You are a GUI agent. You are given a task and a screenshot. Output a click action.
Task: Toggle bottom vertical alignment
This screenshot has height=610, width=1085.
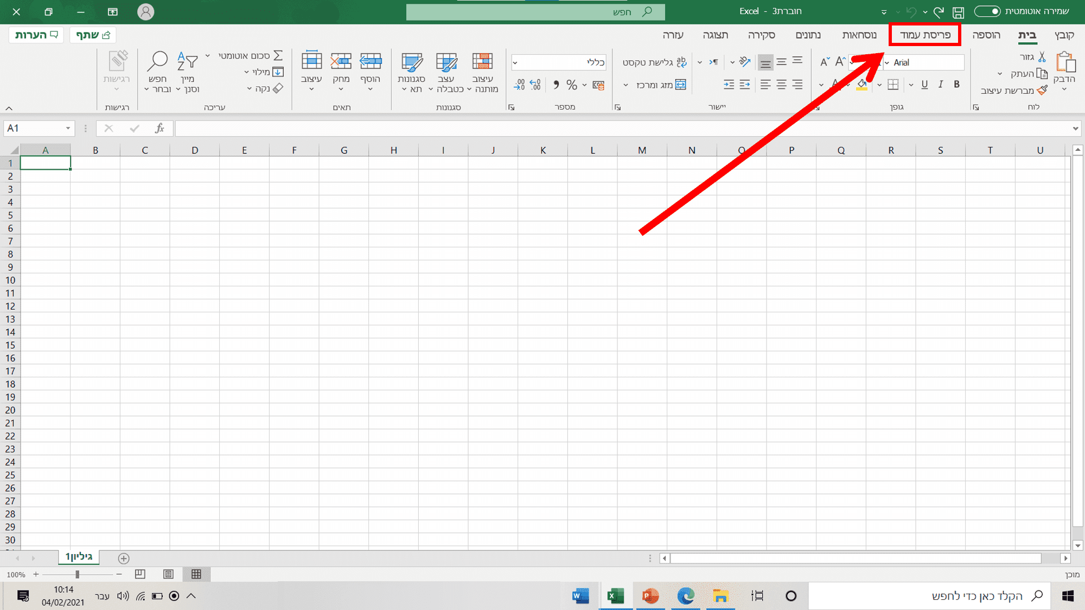tap(765, 62)
